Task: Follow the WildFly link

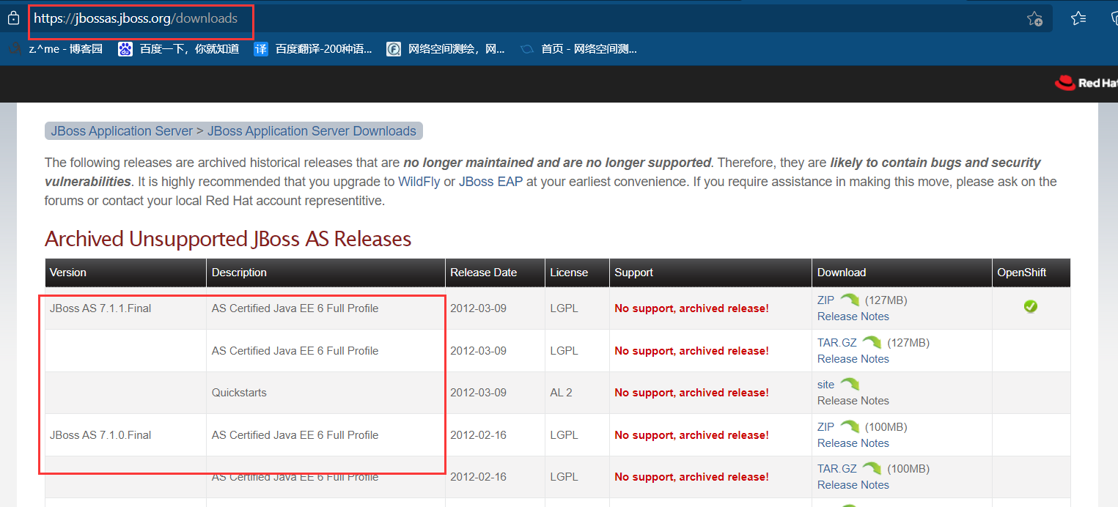Action: (x=419, y=182)
